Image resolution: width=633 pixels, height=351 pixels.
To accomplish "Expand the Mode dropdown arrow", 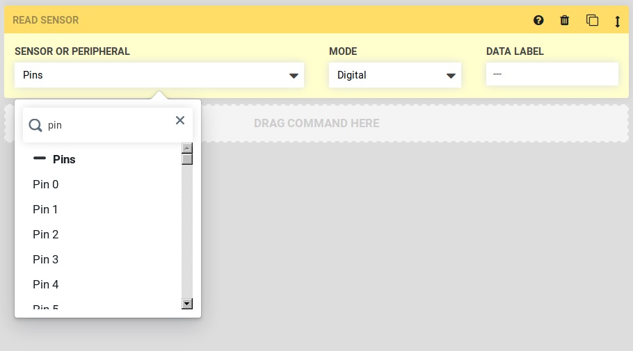I will (x=451, y=76).
